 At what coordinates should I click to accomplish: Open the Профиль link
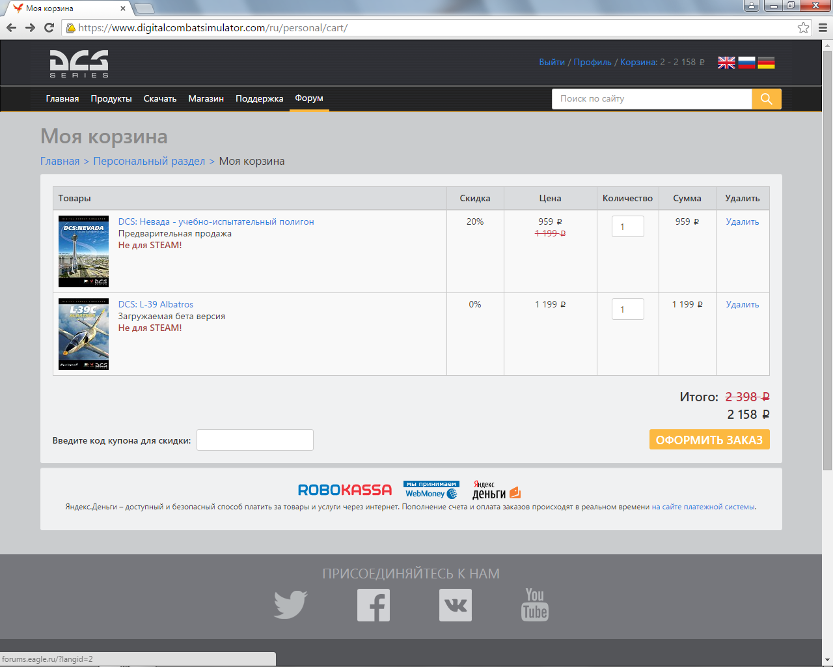tap(593, 62)
